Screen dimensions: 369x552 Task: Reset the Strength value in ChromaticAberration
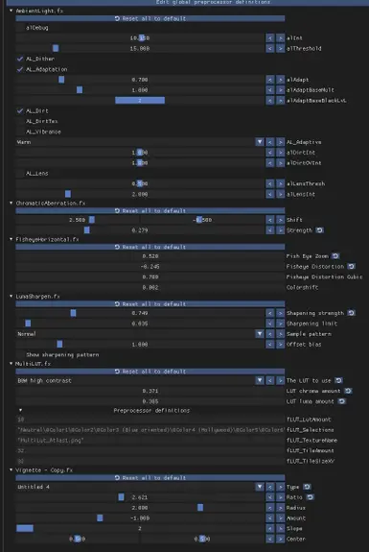pyautogui.click(x=319, y=230)
